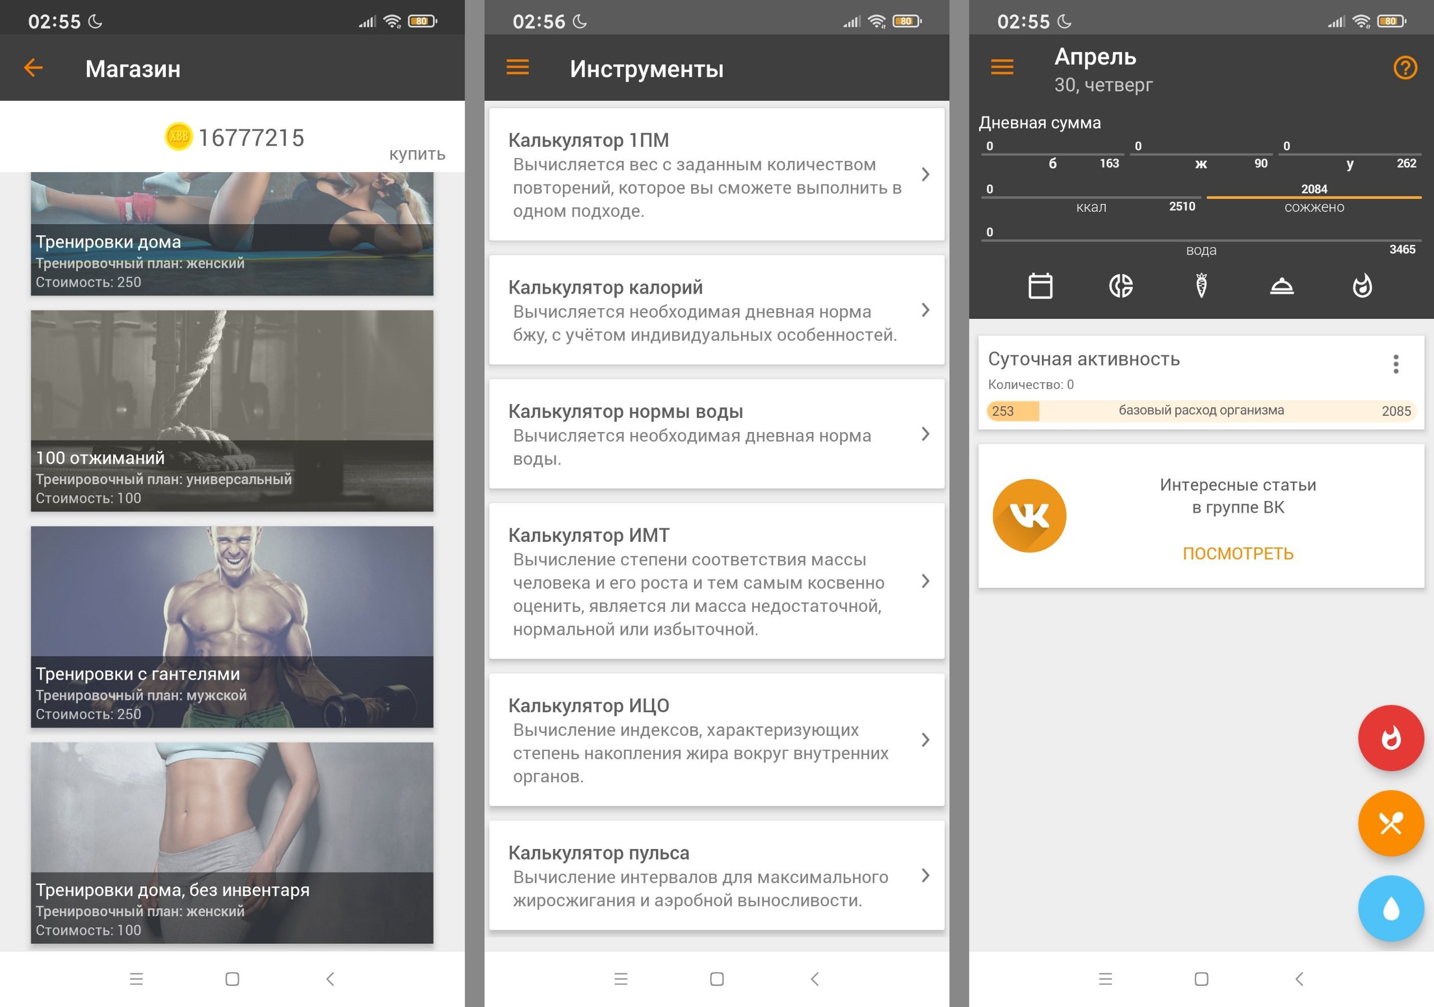Select Калькулятор нормы воды item
The height and width of the screenshot is (1007, 1434).
pyautogui.click(x=716, y=434)
